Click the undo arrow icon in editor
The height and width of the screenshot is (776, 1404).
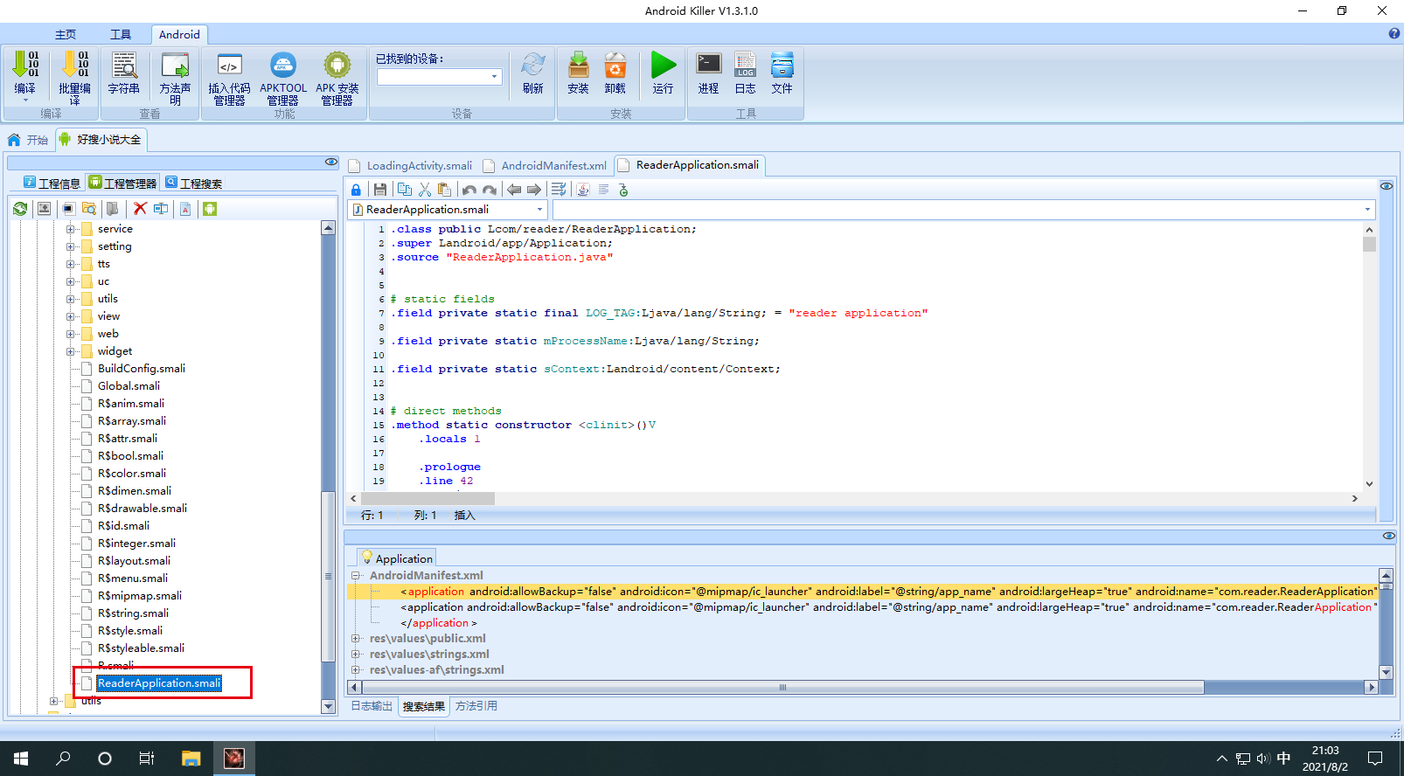click(x=469, y=190)
